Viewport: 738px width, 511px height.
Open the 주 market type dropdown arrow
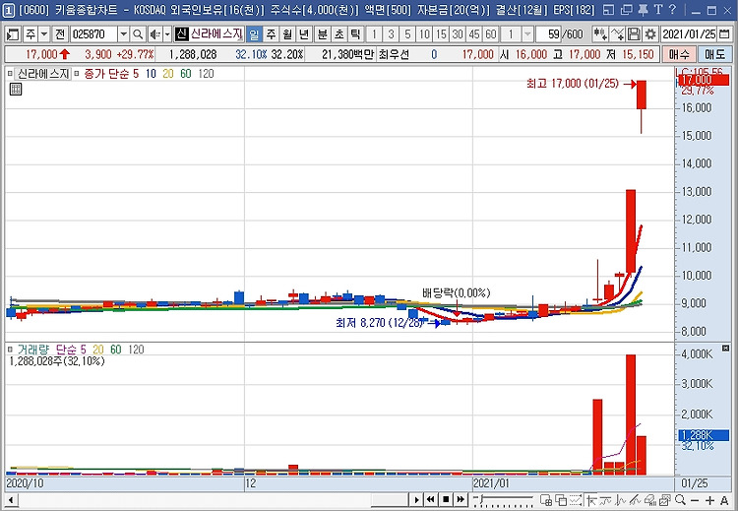pyautogui.click(x=43, y=33)
